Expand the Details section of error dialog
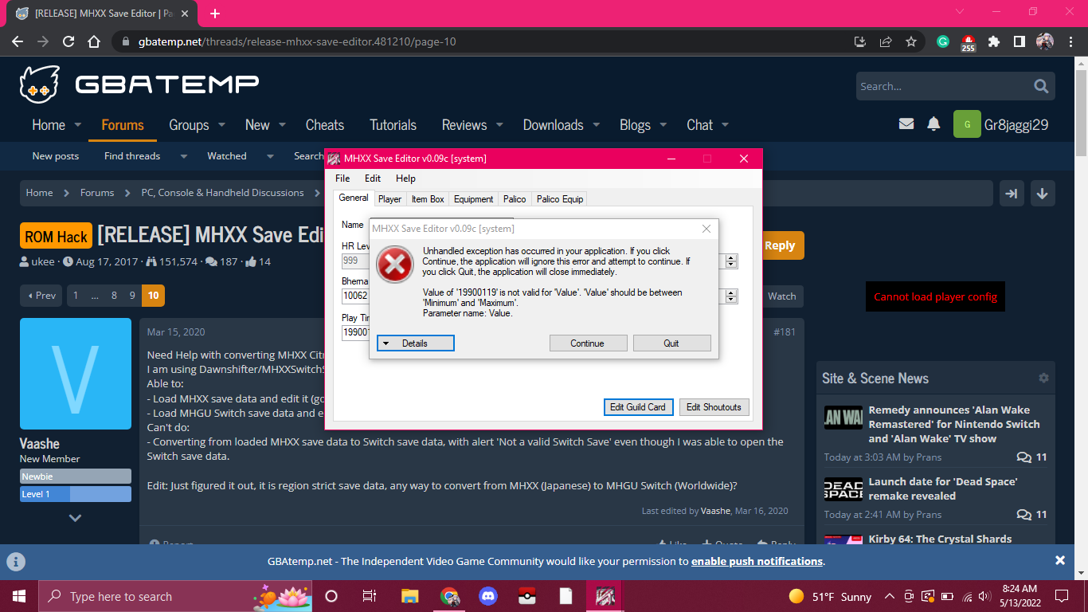The height and width of the screenshot is (612, 1088). 415,343
